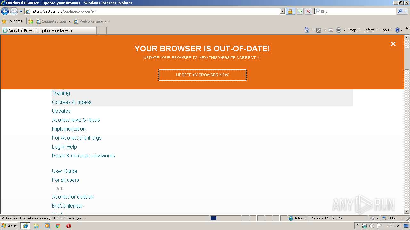Open the Page menu

tap(354, 30)
